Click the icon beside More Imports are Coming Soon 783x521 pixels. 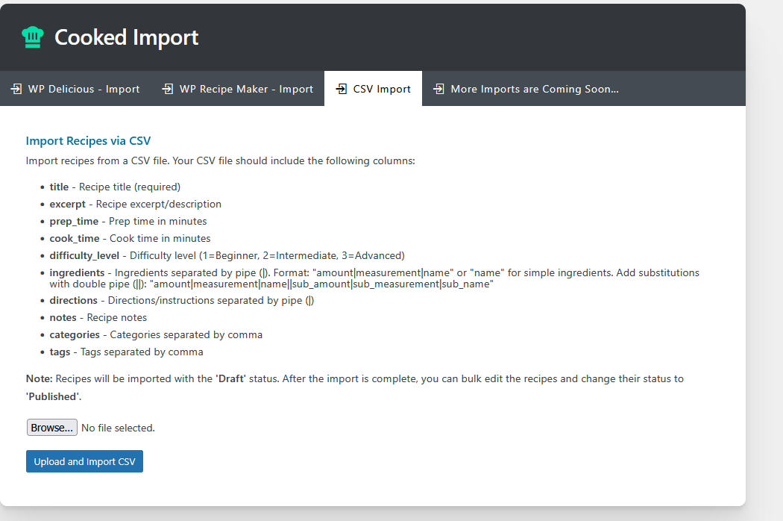coord(439,89)
